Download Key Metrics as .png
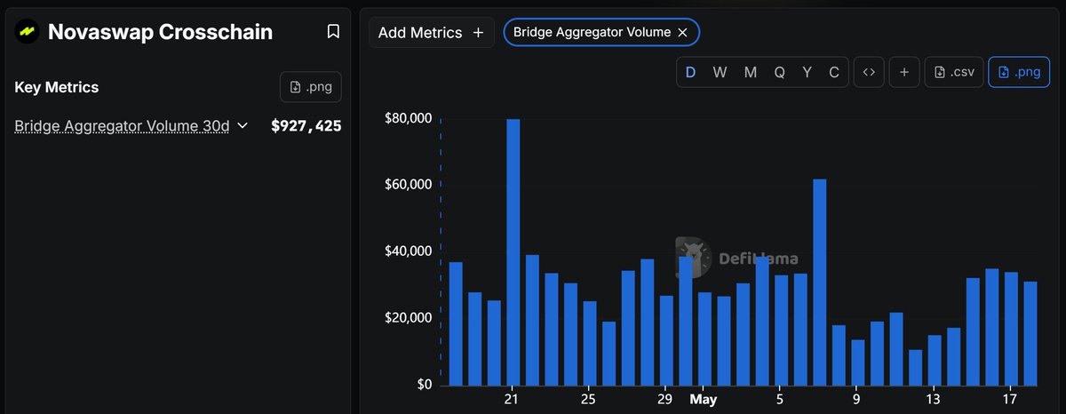Screen dimensions: 1066x414 pyautogui.click(x=310, y=87)
